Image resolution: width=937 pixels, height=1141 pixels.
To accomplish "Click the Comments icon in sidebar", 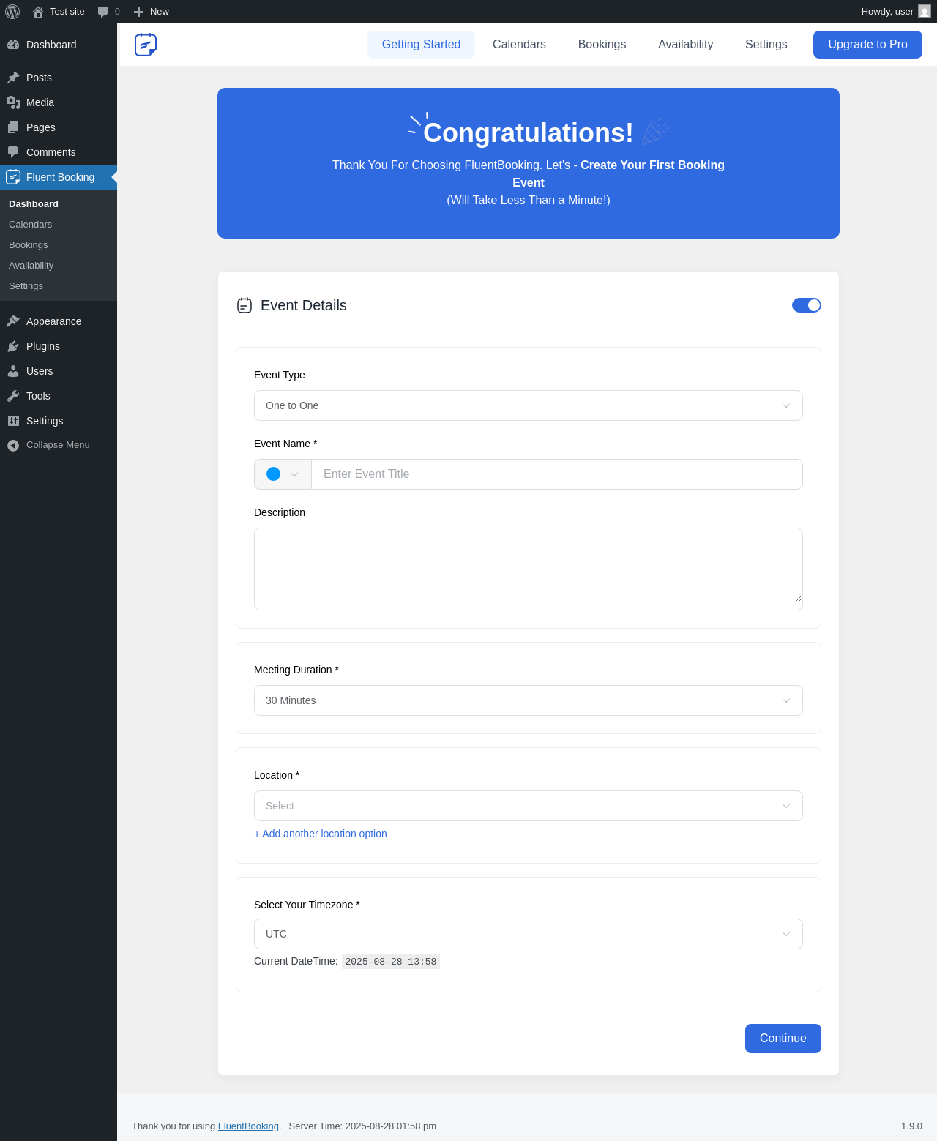I will (13, 152).
